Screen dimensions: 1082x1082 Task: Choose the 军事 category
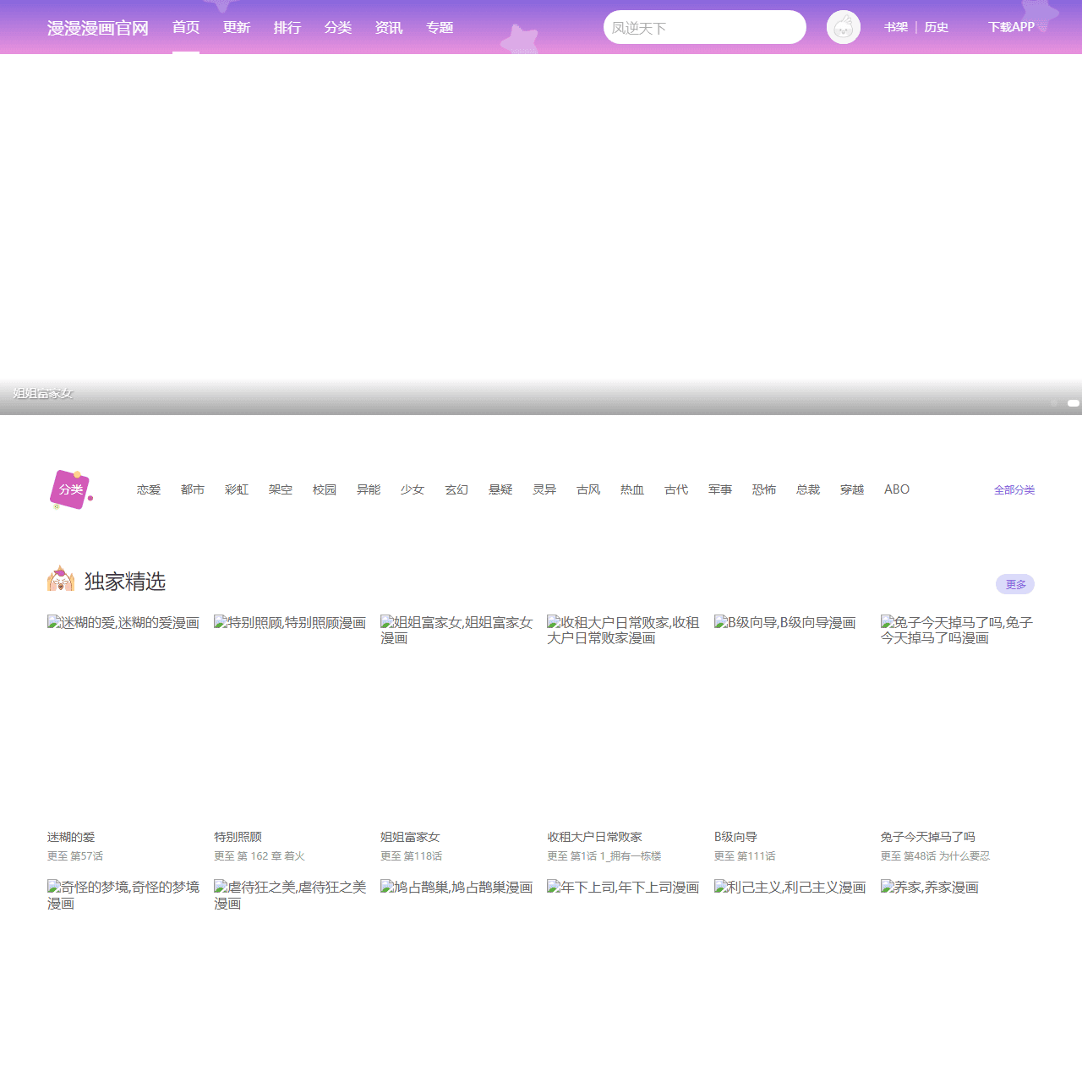pos(720,489)
